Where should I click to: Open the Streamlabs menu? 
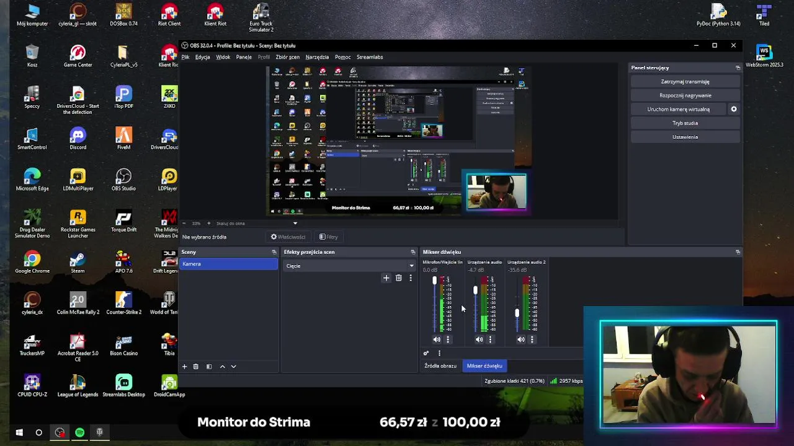click(370, 57)
